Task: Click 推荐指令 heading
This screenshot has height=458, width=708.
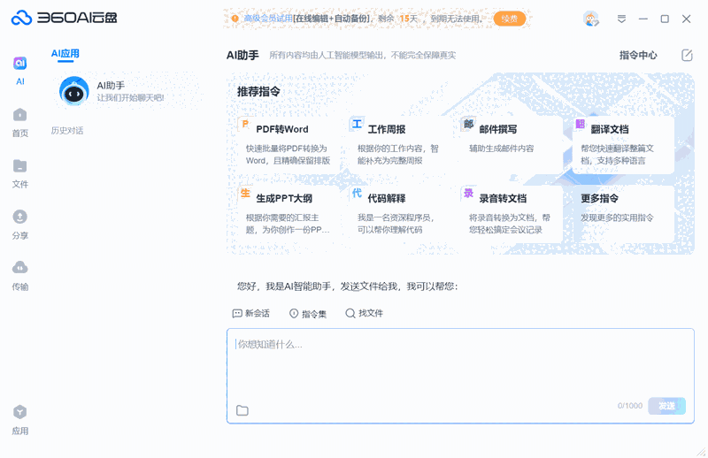Action: 258,92
